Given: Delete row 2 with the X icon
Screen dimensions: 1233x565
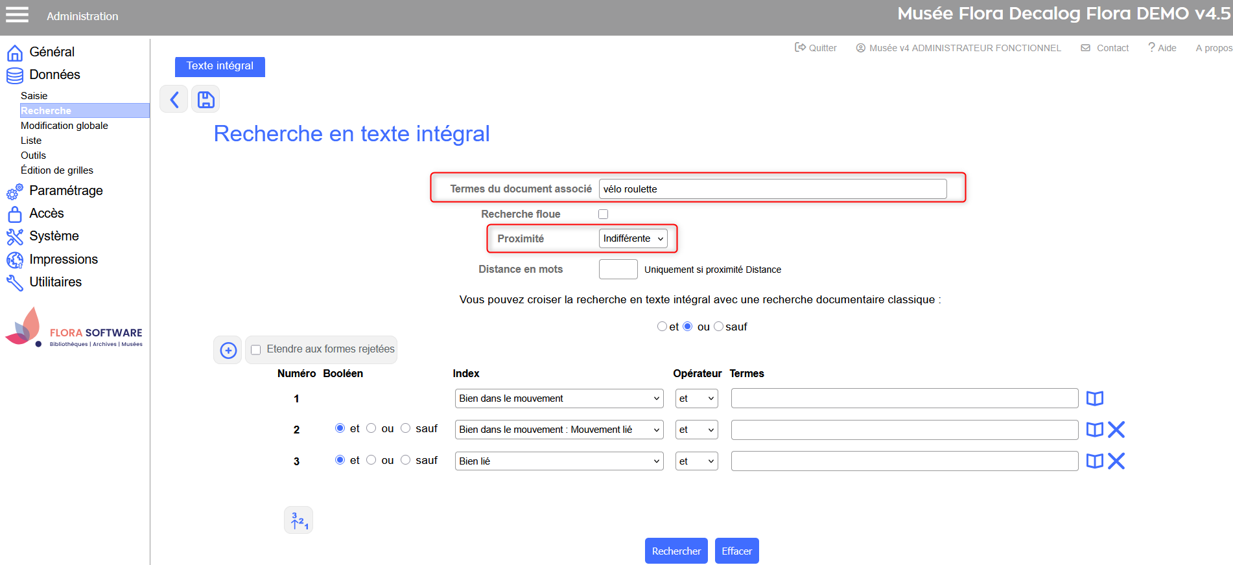Looking at the screenshot, I should [x=1116, y=430].
